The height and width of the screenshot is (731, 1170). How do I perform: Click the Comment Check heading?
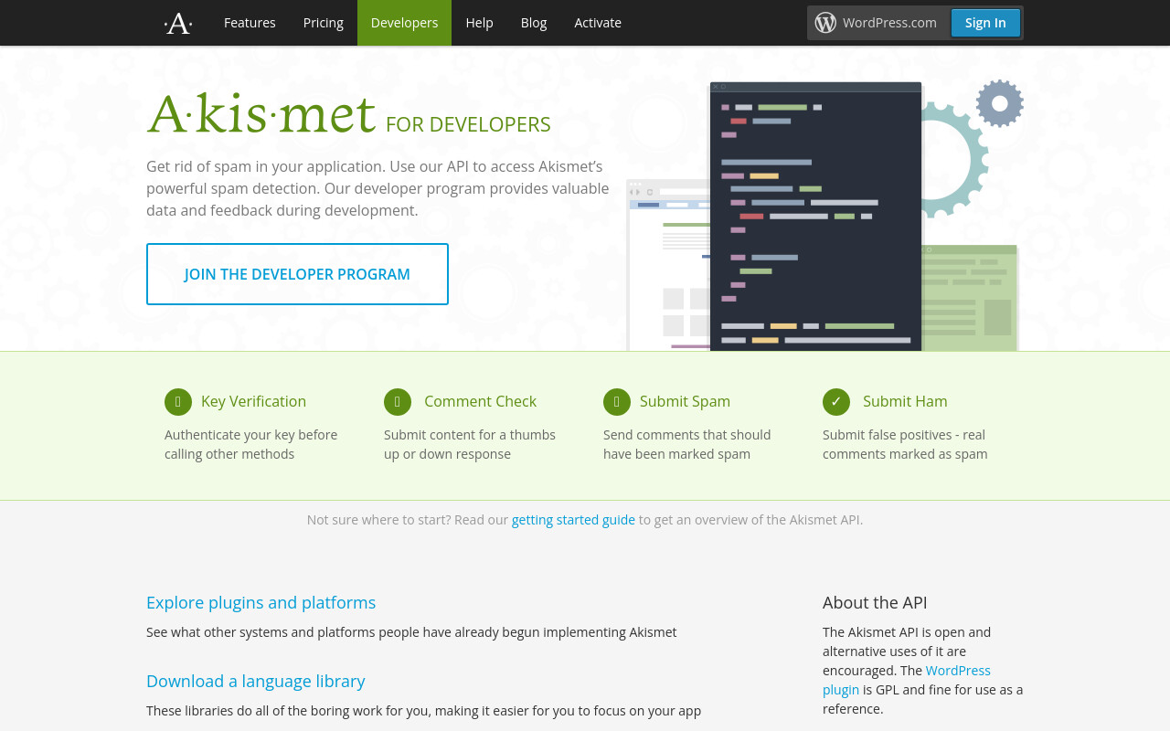pos(480,402)
